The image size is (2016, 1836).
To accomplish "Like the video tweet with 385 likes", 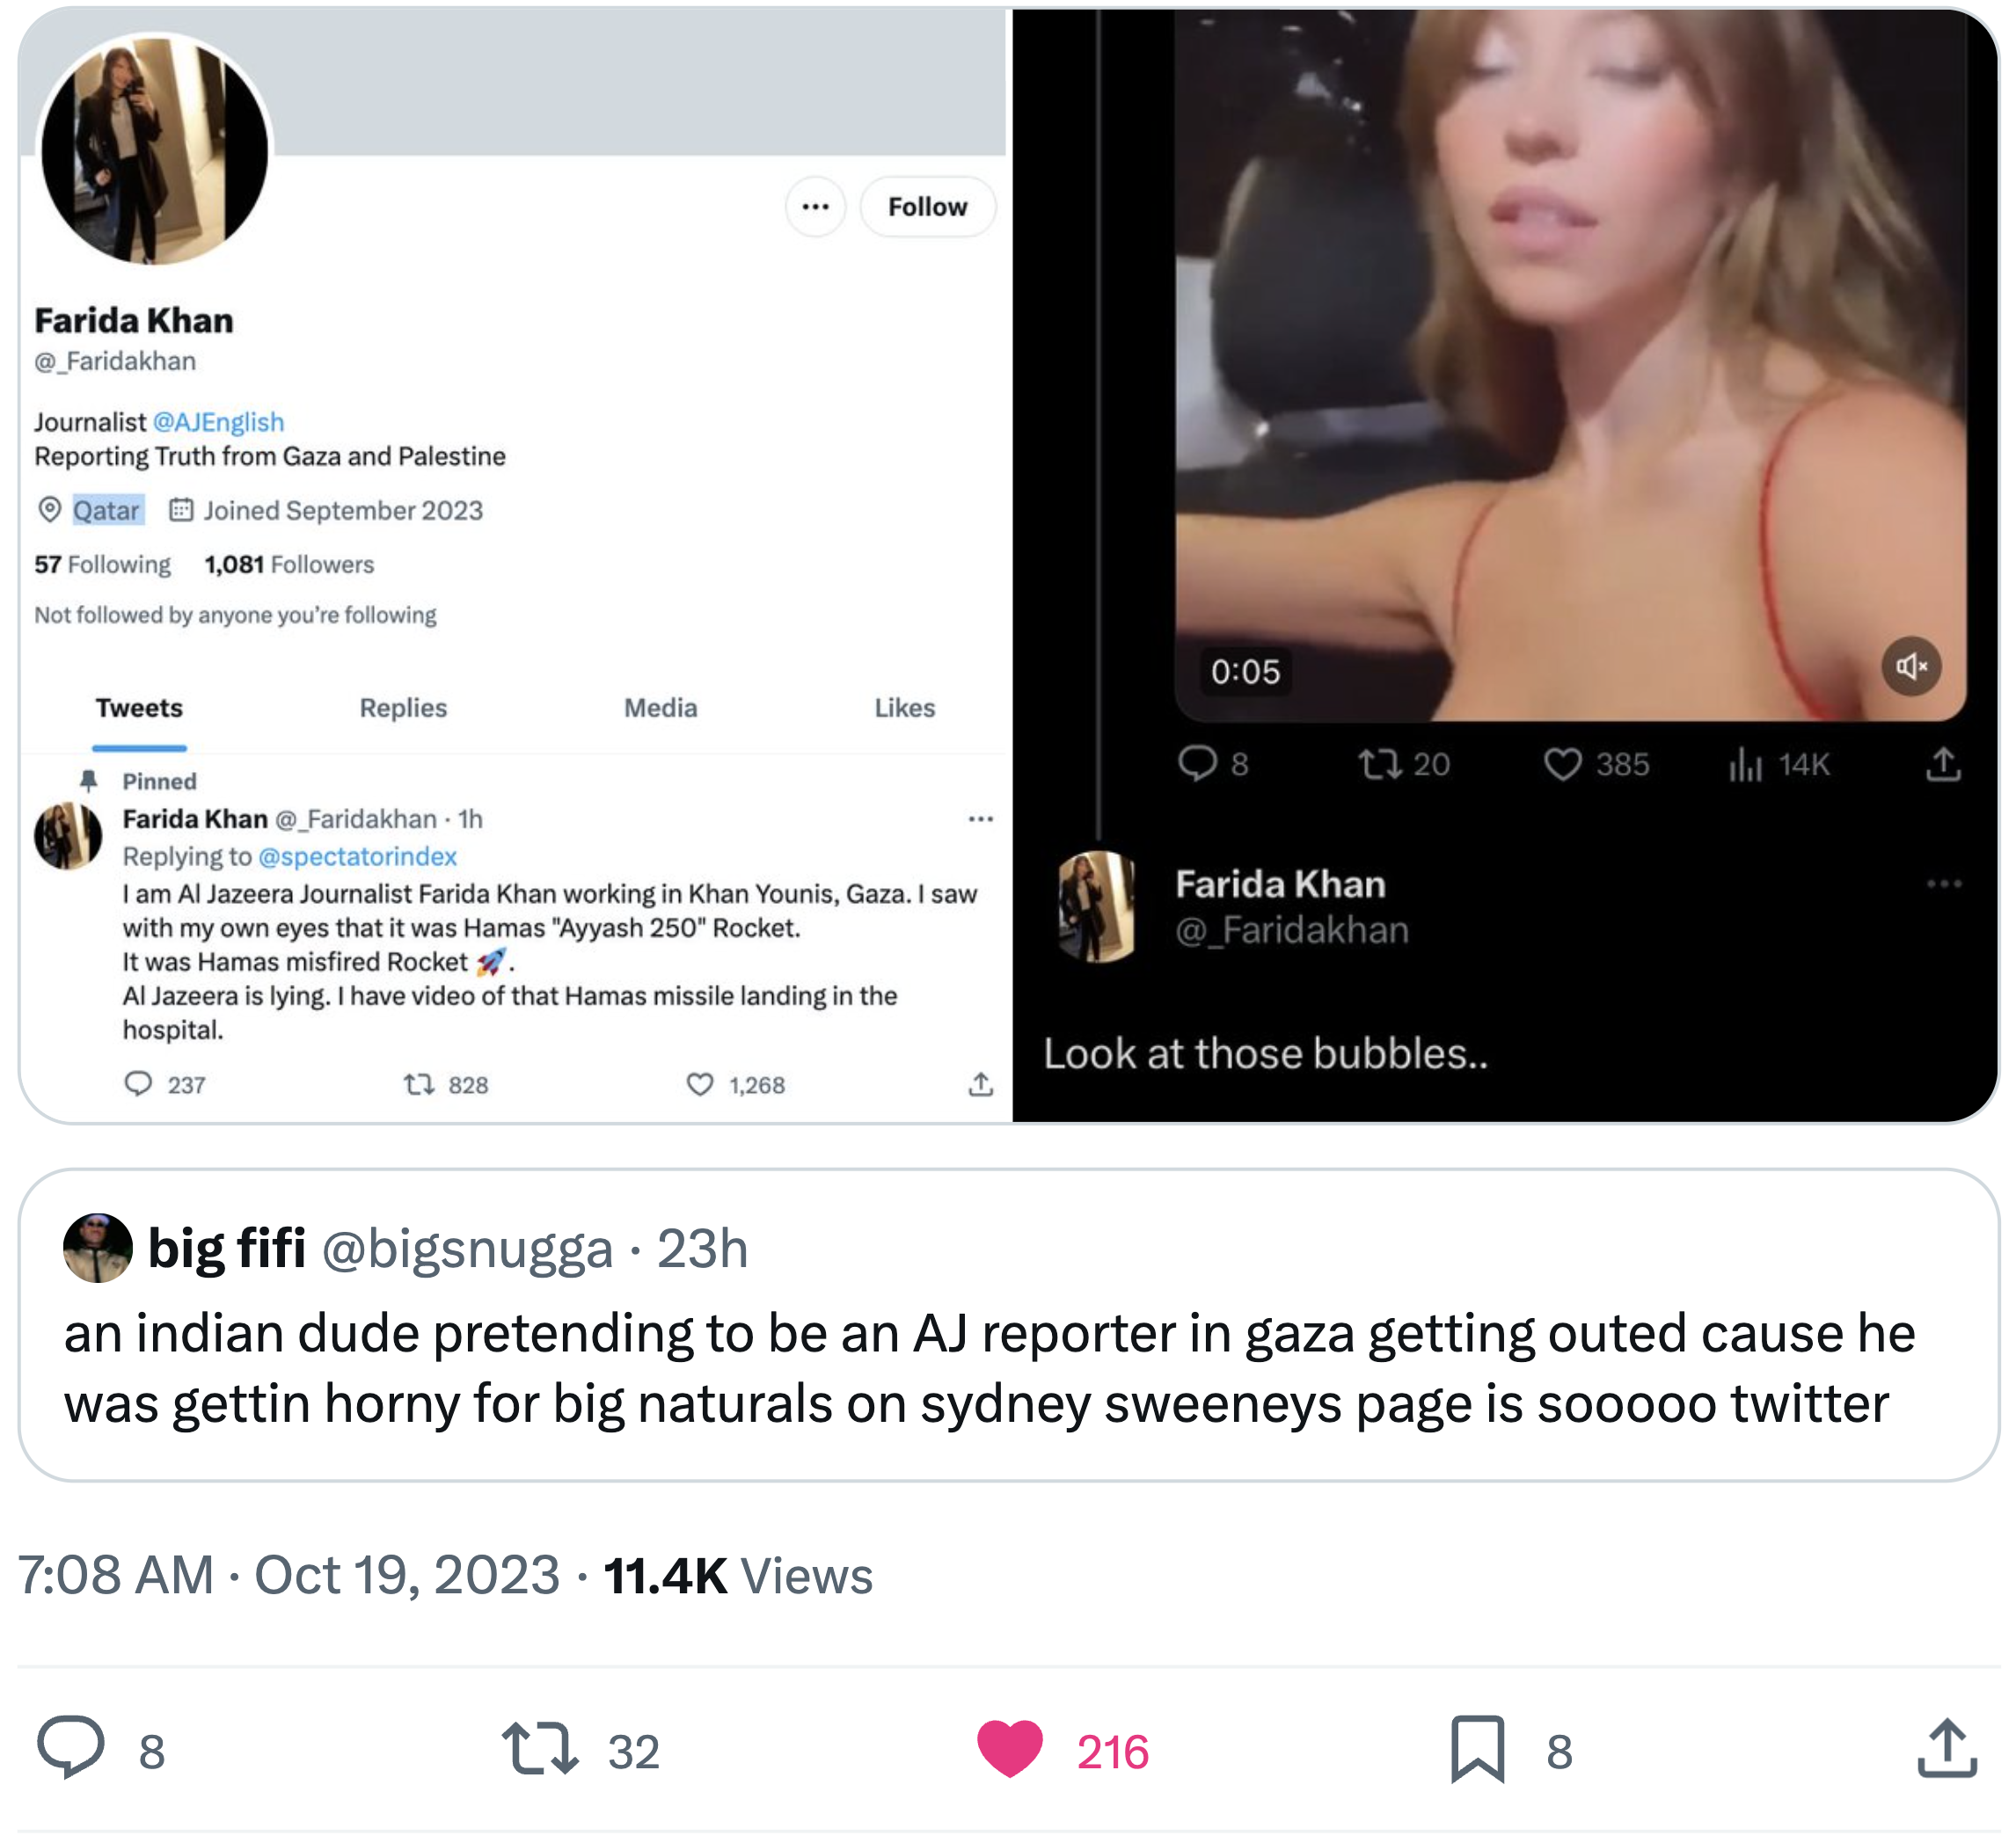I will (1562, 765).
